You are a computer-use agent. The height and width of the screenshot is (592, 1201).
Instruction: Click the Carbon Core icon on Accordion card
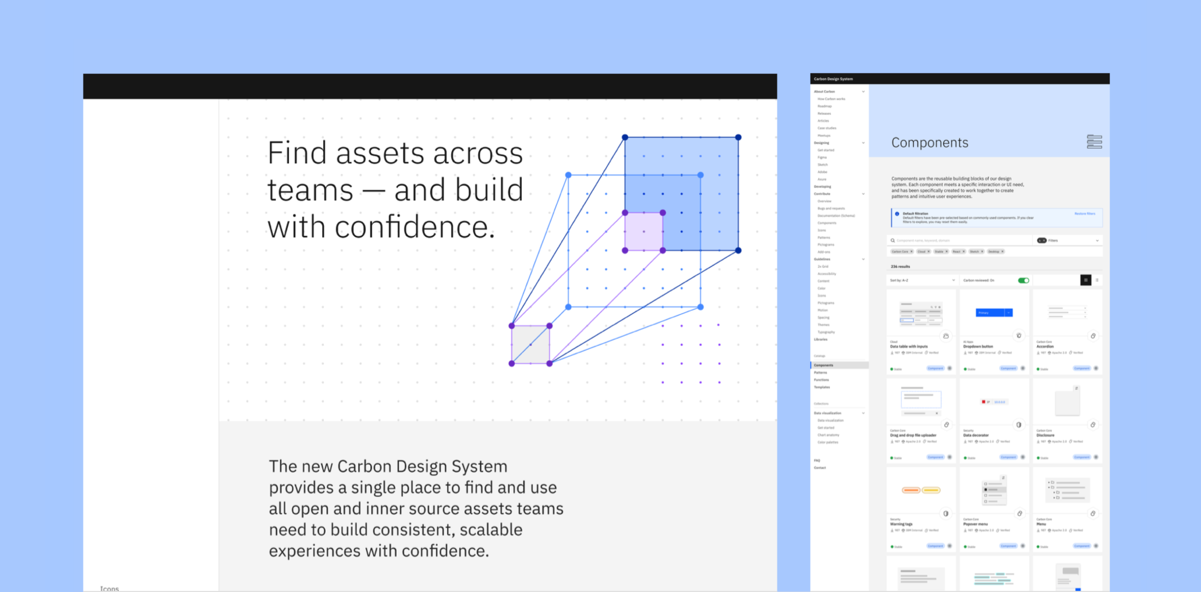click(x=1093, y=336)
